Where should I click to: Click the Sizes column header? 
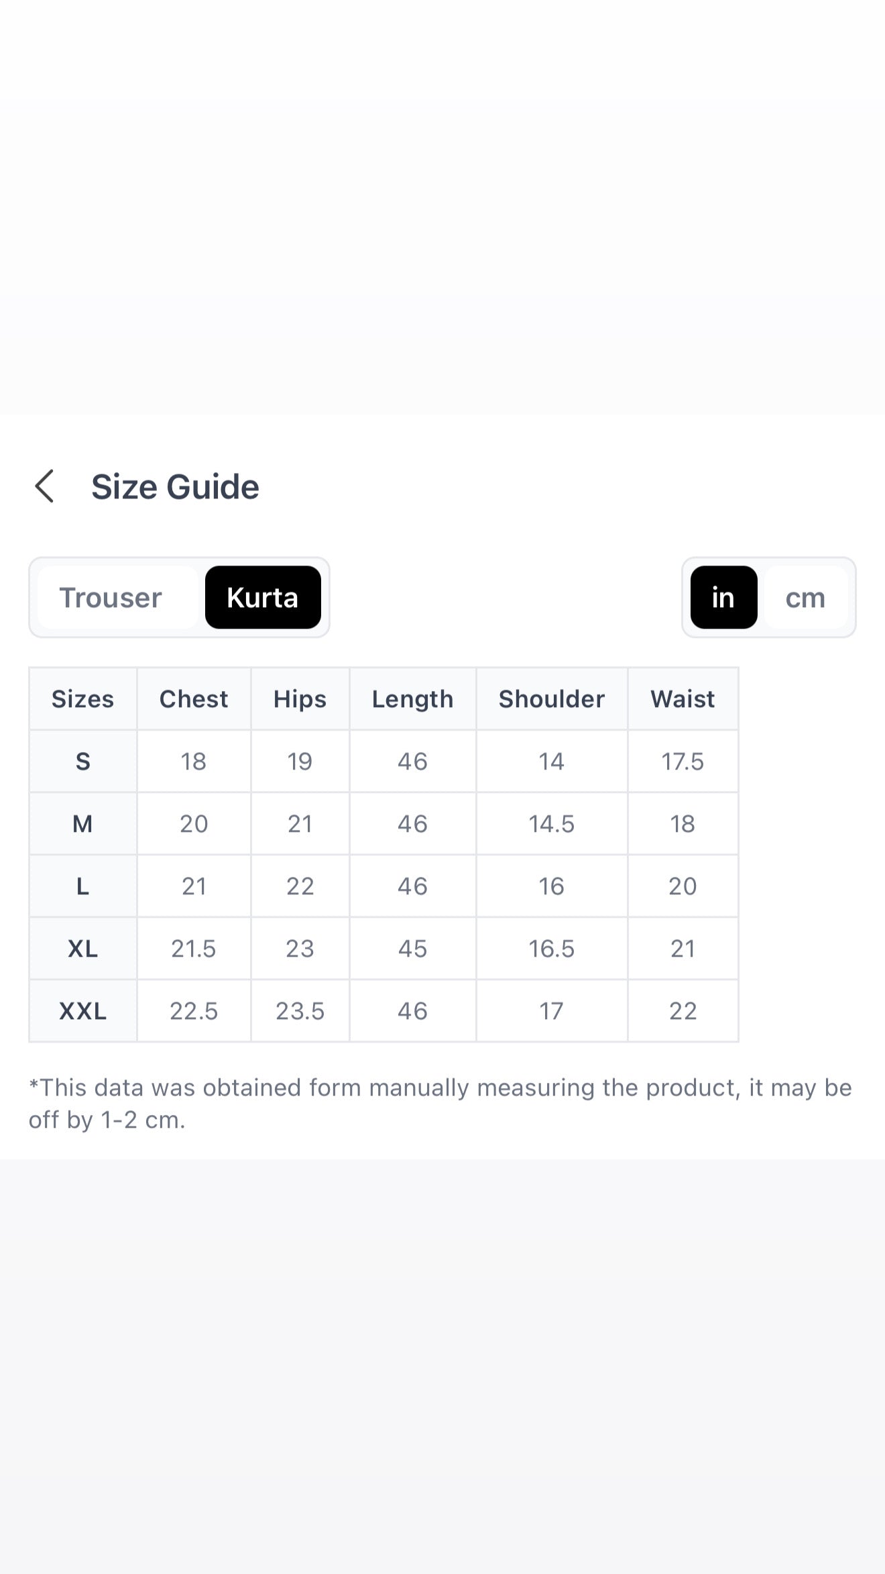(83, 699)
